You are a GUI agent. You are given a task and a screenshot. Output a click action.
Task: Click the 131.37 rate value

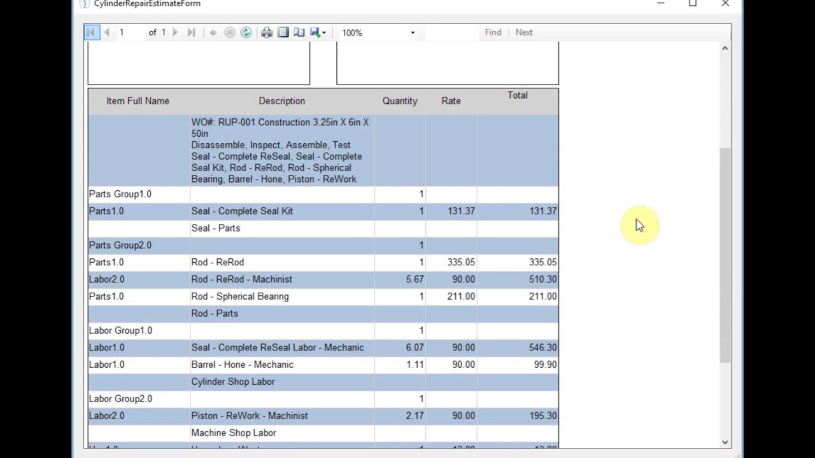[x=461, y=211]
